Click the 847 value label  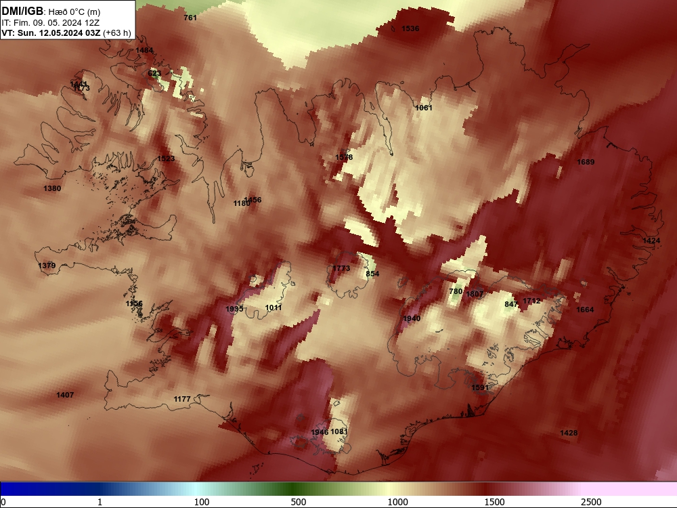[x=510, y=304]
